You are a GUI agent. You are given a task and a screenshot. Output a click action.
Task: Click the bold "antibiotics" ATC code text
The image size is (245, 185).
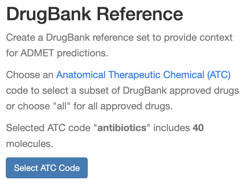pos(122,128)
